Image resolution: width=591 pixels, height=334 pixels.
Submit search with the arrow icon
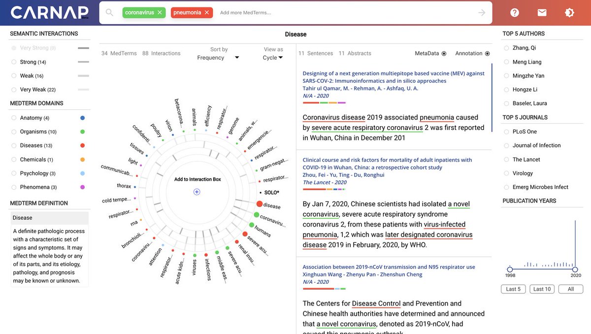click(481, 12)
